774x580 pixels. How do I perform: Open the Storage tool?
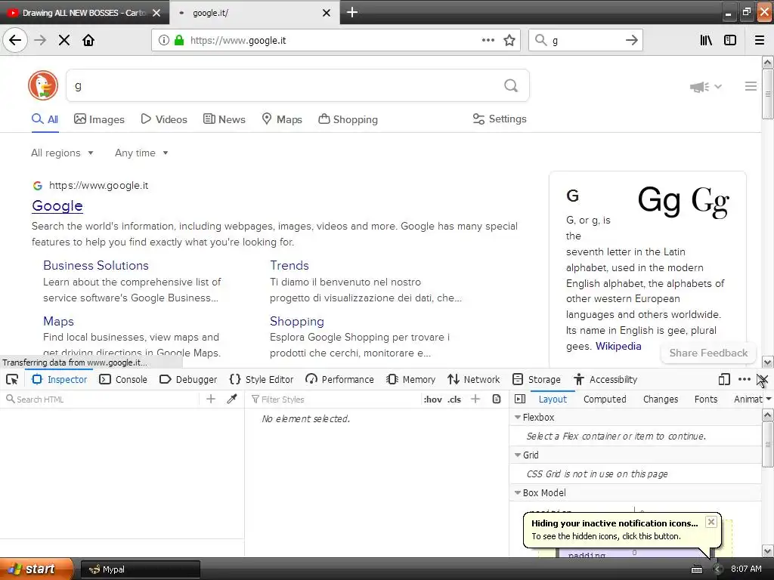tap(537, 379)
